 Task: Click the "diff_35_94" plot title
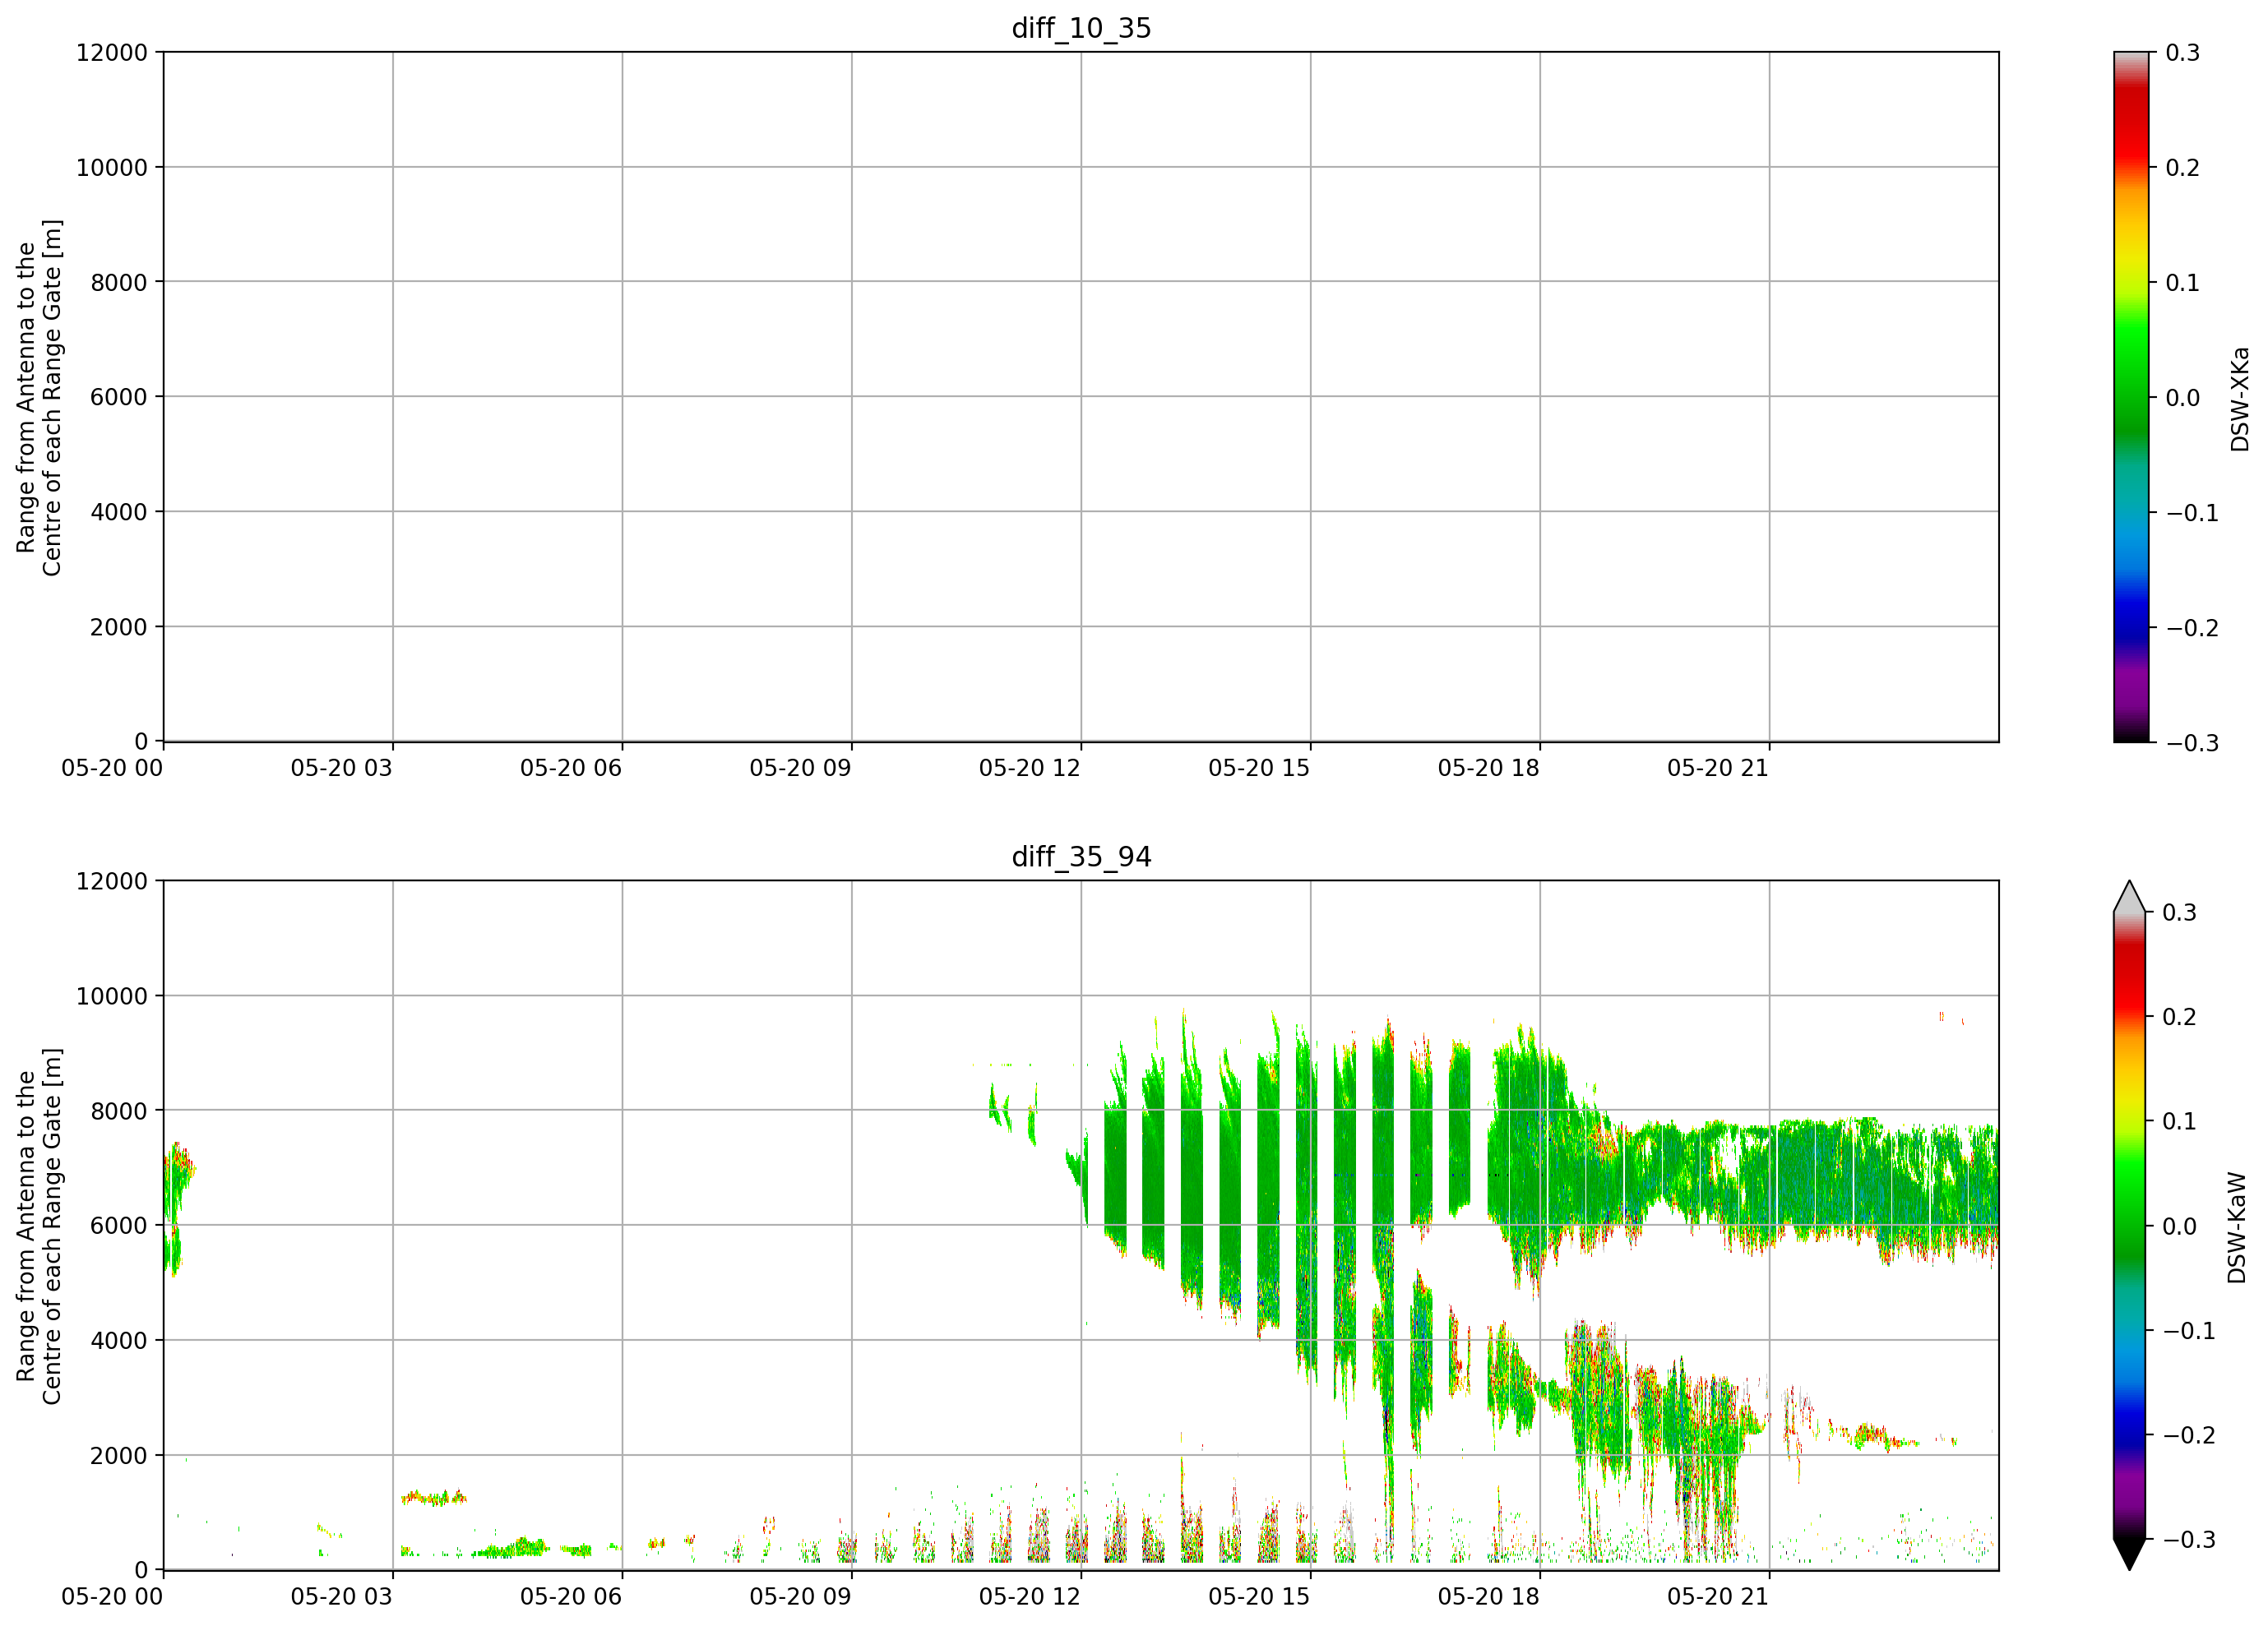click(x=1081, y=857)
